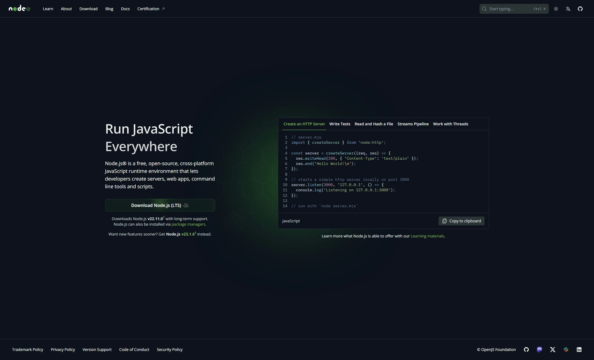594x360 pixels.
Task: Open the Work with Threads tab
Action: [x=450, y=124]
